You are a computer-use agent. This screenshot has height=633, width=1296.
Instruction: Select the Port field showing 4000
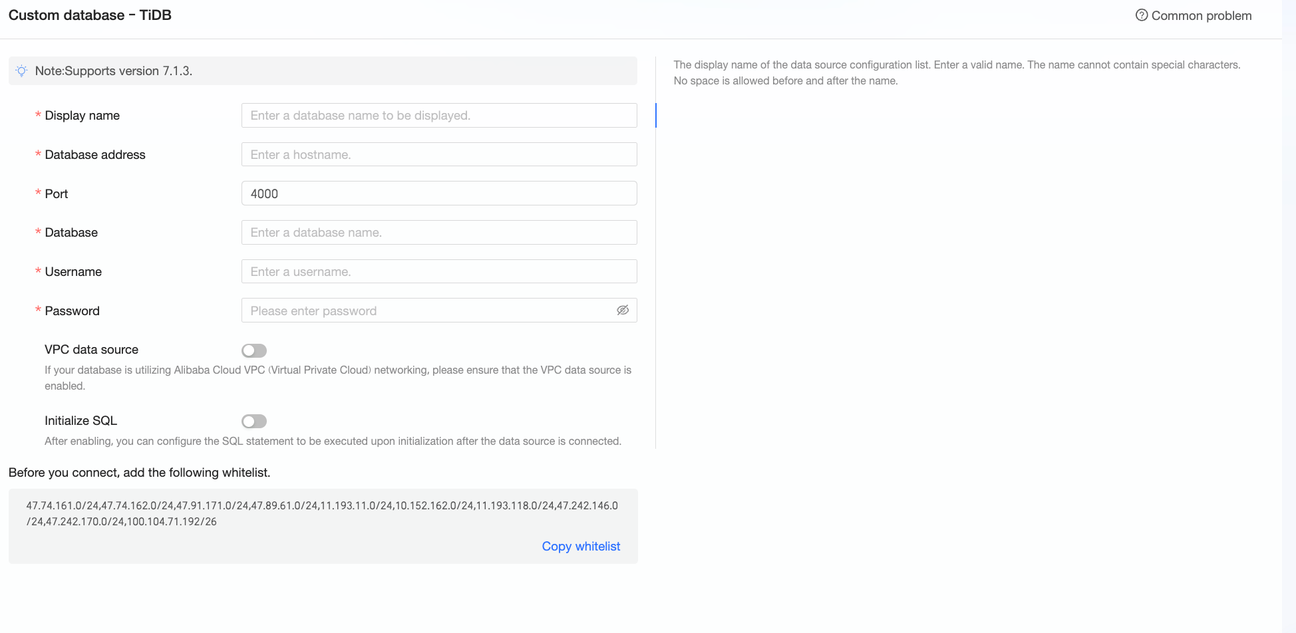(439, 193)
